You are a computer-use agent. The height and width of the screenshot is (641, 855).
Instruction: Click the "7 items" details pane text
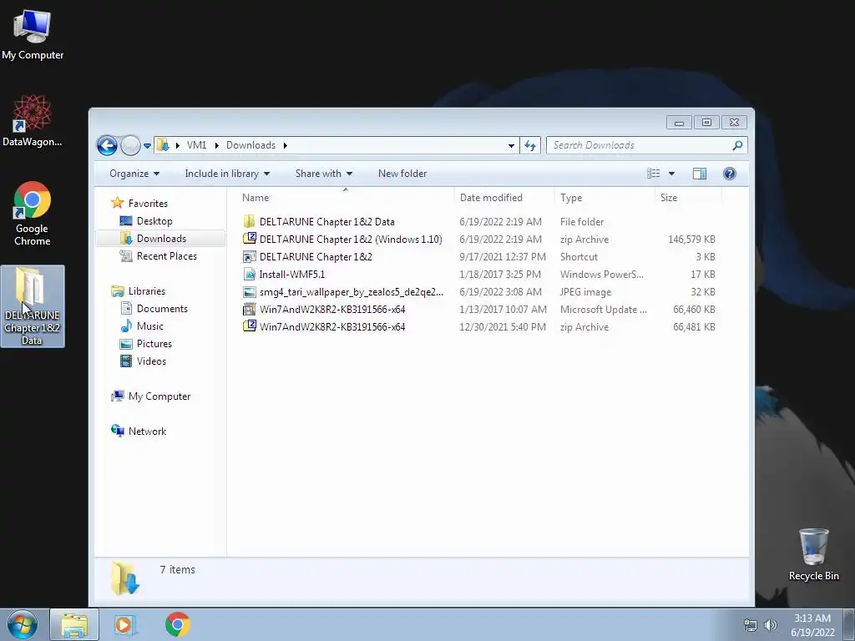click(x=177, y=569)
